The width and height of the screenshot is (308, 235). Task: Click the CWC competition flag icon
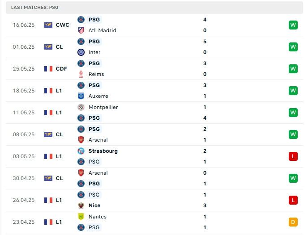click(48, 25)
